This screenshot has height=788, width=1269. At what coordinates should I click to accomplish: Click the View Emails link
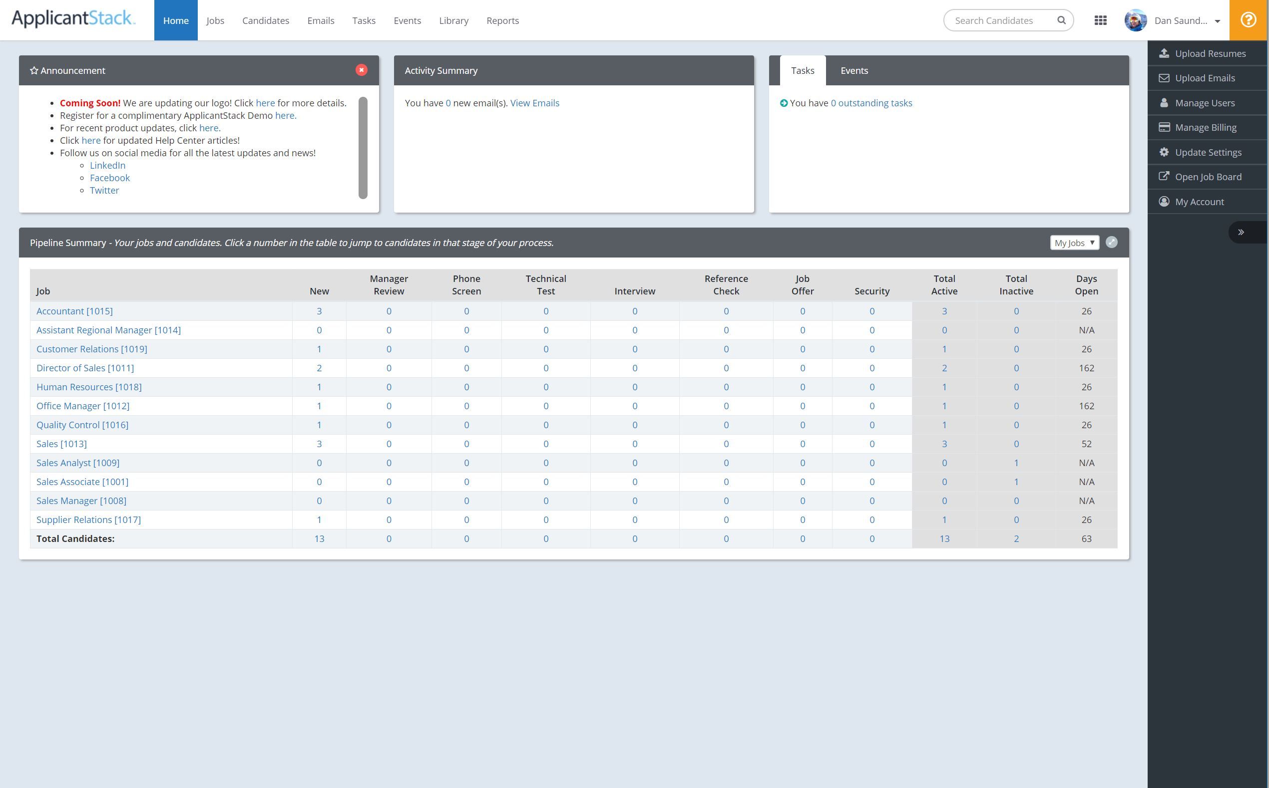click(x=534, y=103)
